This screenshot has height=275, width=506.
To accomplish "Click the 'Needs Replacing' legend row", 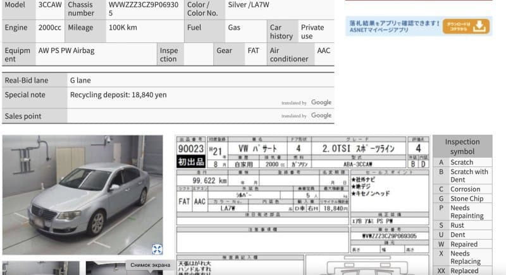I will pyautogui.click(x=463, y=257).
